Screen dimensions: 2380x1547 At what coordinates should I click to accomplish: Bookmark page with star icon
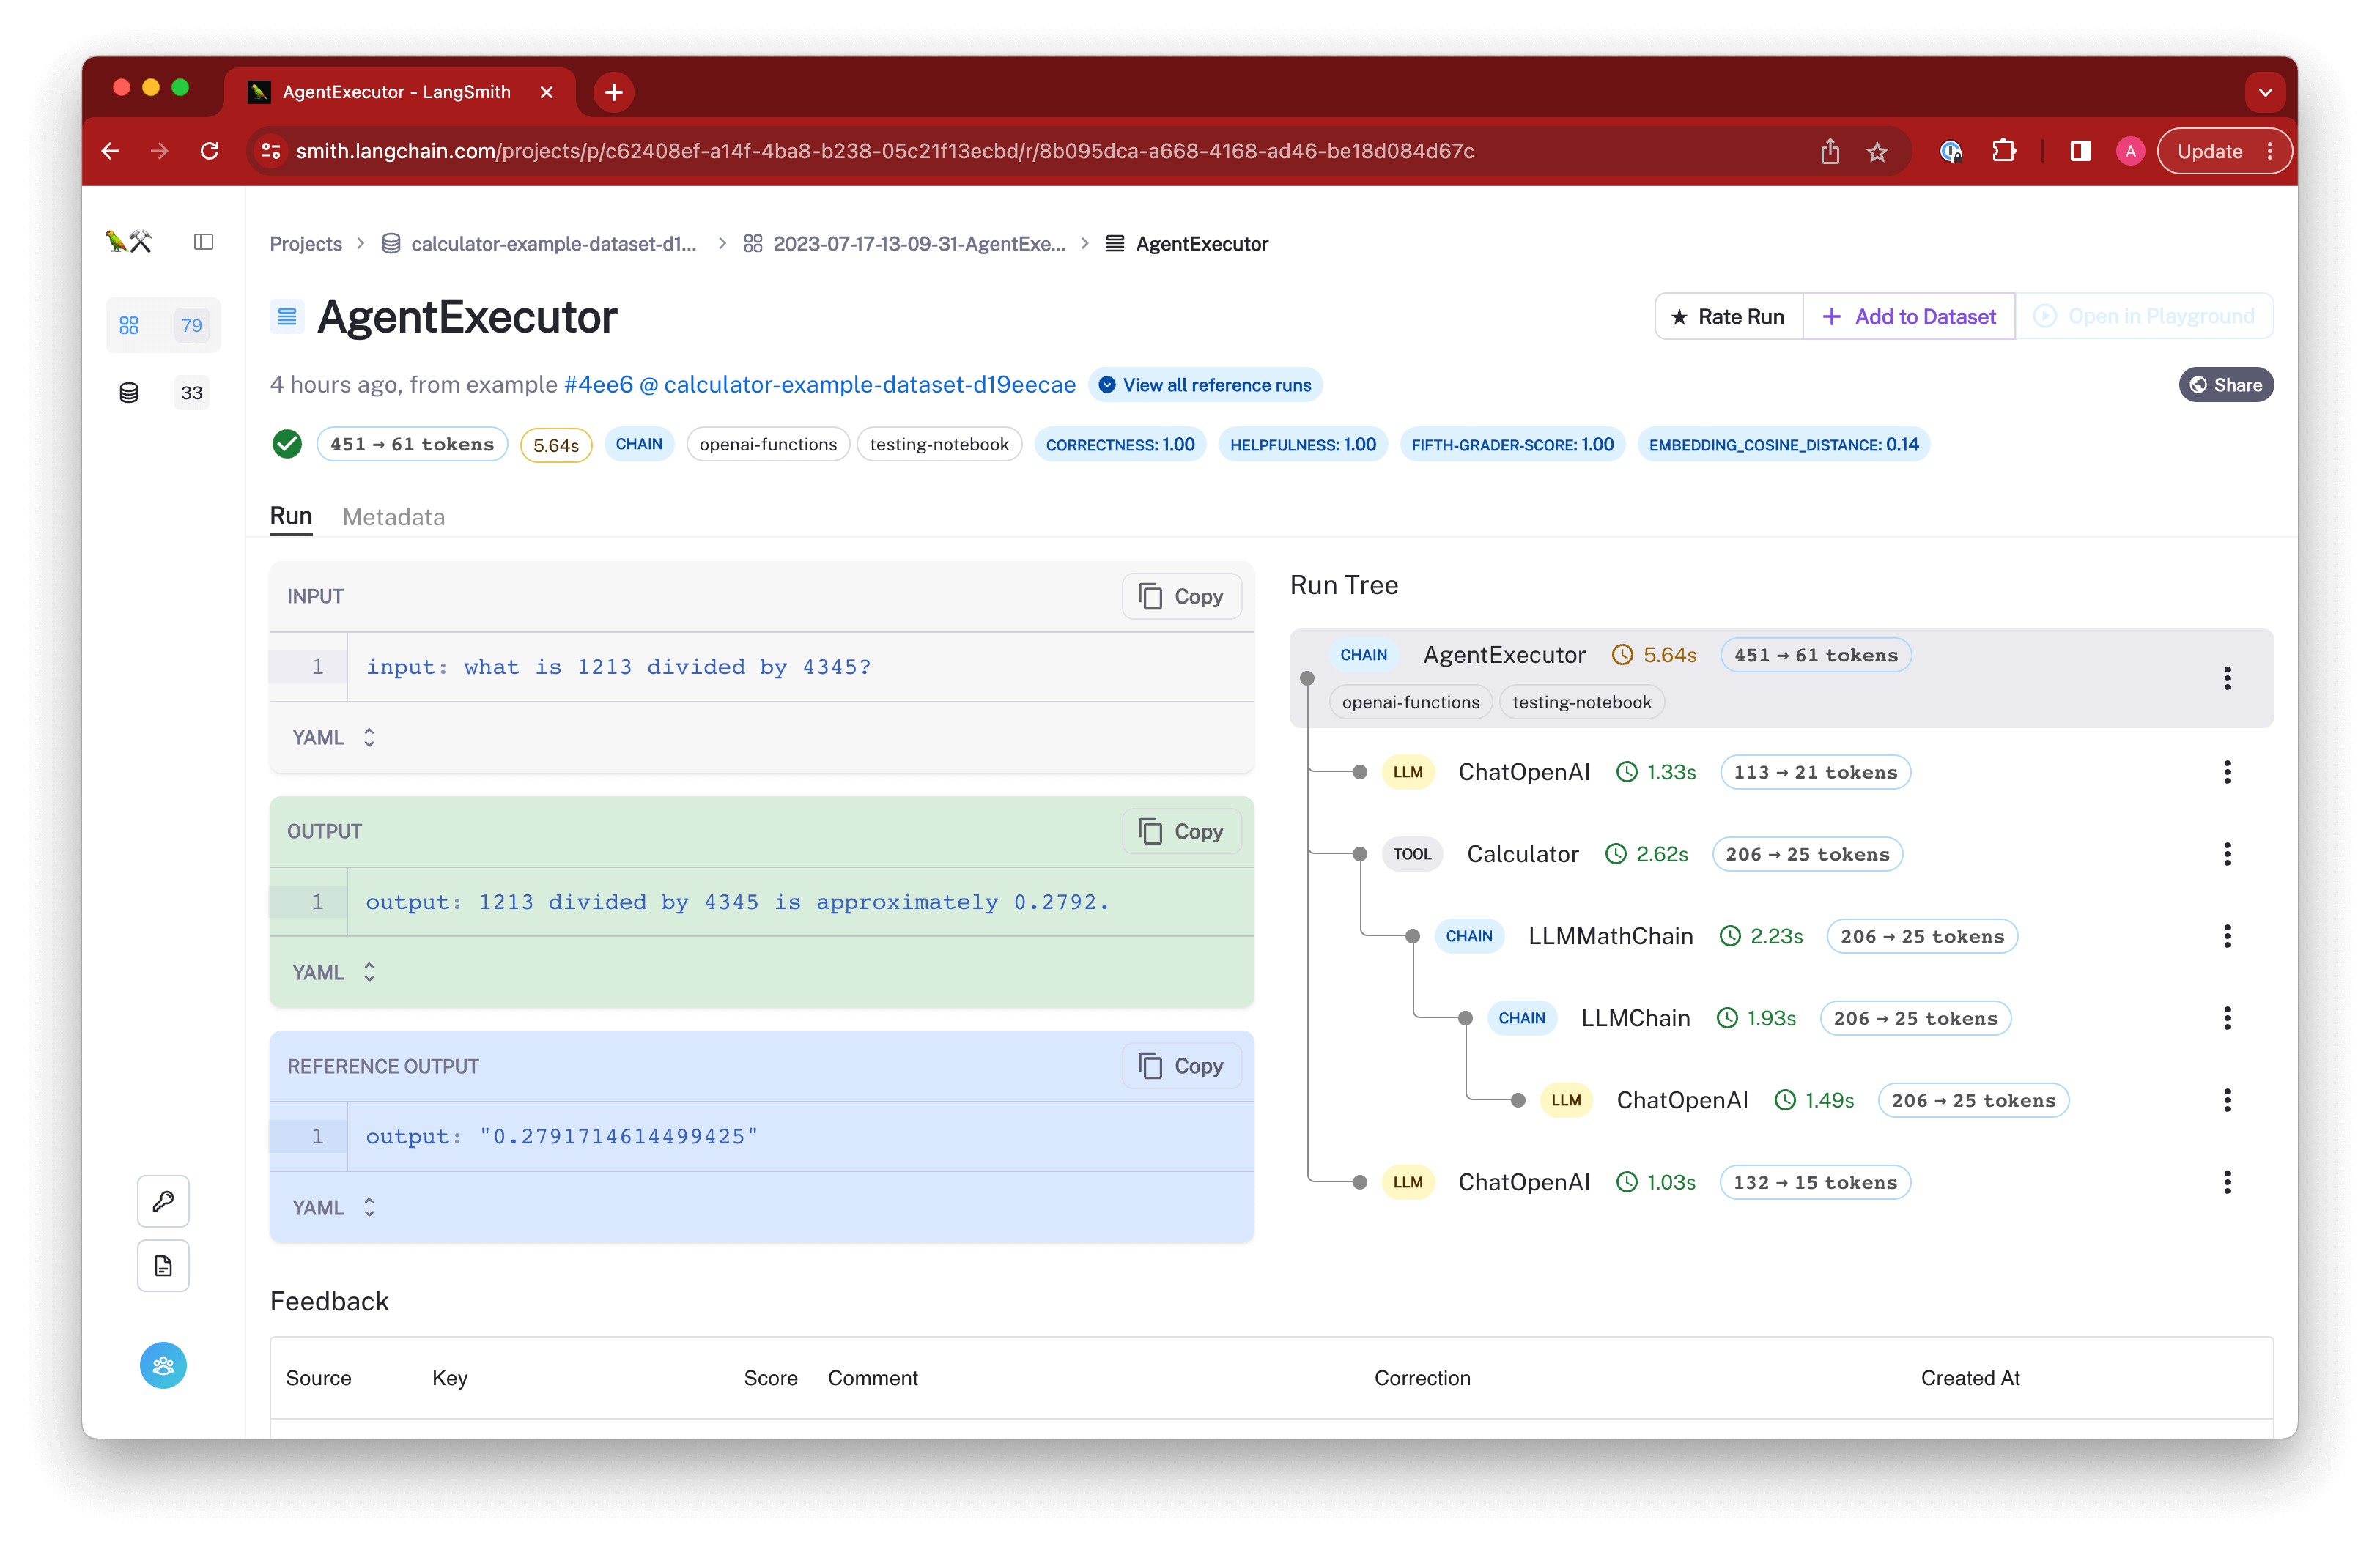1877,152
